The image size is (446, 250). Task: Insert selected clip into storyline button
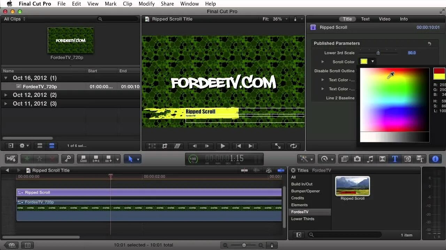coord(96,159)
